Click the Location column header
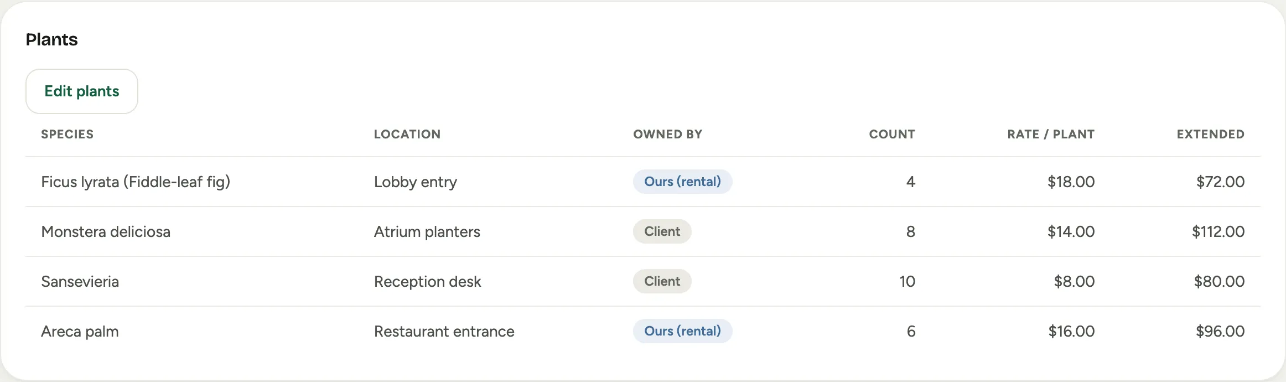This screenshot has width=1286, height=382. (407, 134)
